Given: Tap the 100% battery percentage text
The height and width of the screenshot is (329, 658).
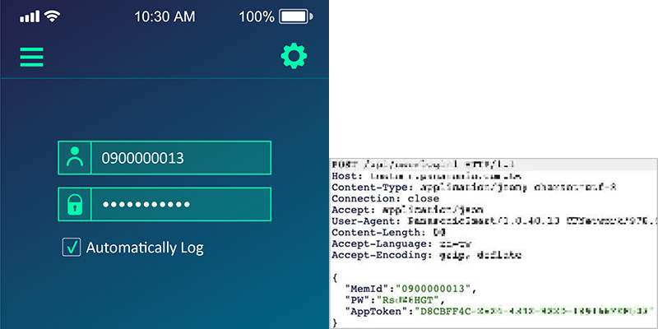Looking at the screenshot, I should click(x=256, y=16).
